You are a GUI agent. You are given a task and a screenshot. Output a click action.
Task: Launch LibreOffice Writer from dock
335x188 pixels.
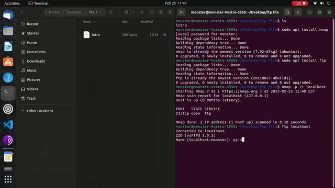(8, 46)
